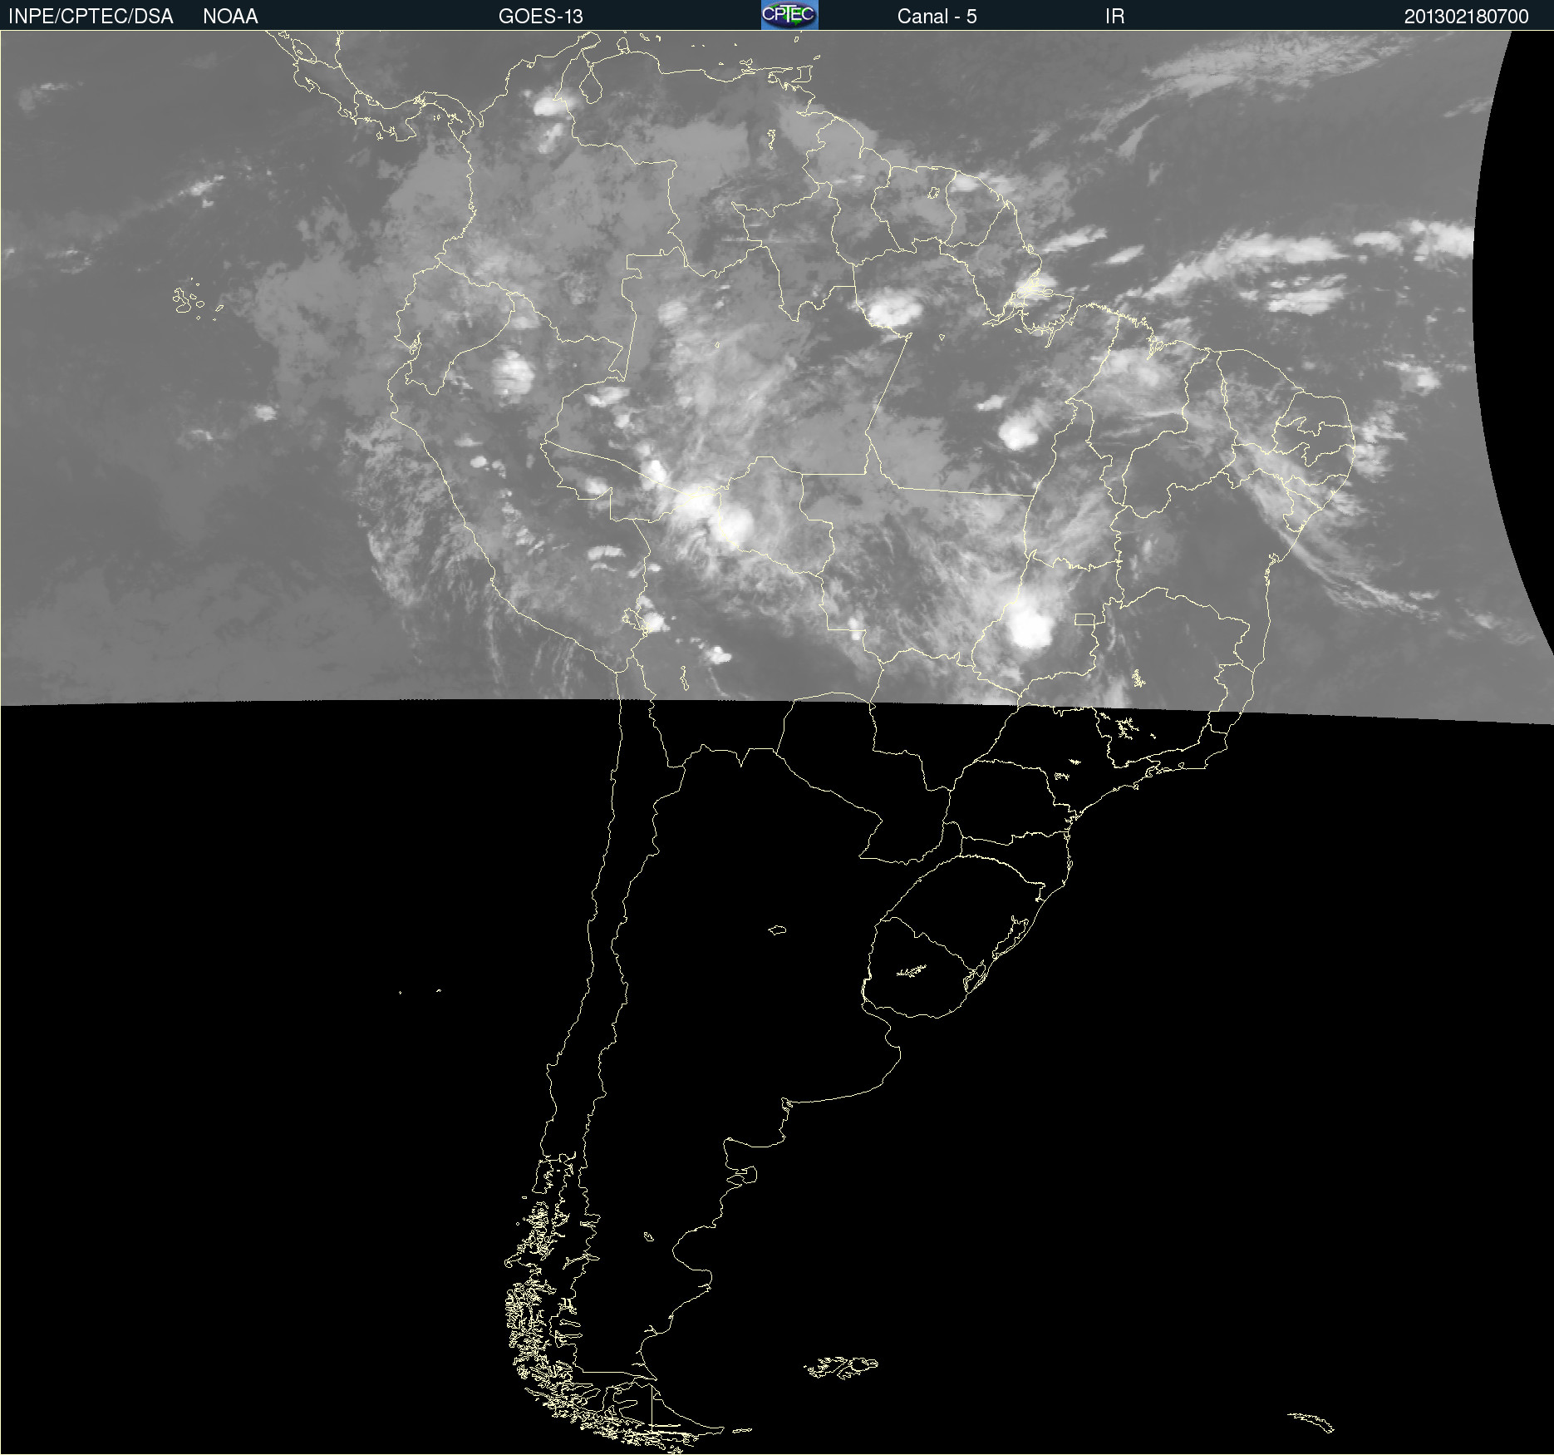This screenshot has width=1554, height=1455.
Task: Click the IR label in the header
Action: click(x=1114, y=17)
